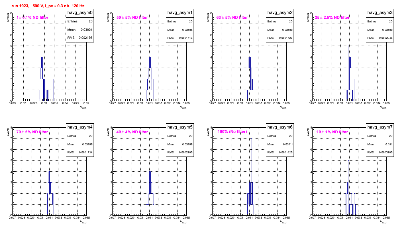Click Mean value 0.03111 in havg_asym6 stats
Image resolution: width=400 pixels, height=229 pixels.
coord(288,144)
